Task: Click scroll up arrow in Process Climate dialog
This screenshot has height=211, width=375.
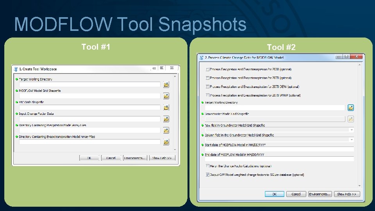Action: click(359, 65)
